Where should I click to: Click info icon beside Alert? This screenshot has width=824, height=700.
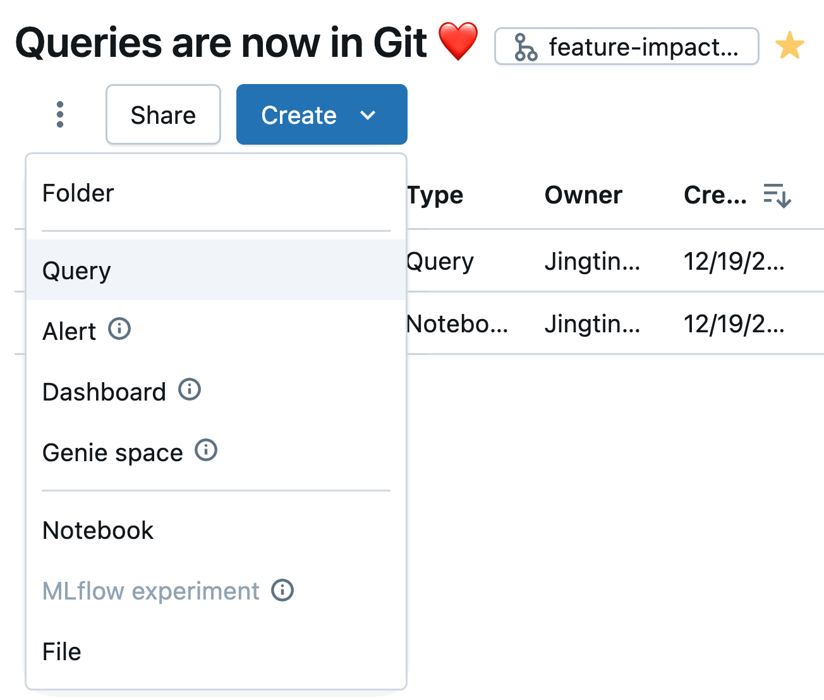119,329
